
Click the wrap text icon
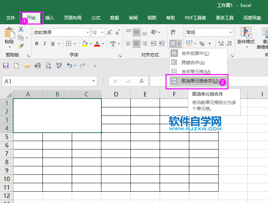(173, 32)
